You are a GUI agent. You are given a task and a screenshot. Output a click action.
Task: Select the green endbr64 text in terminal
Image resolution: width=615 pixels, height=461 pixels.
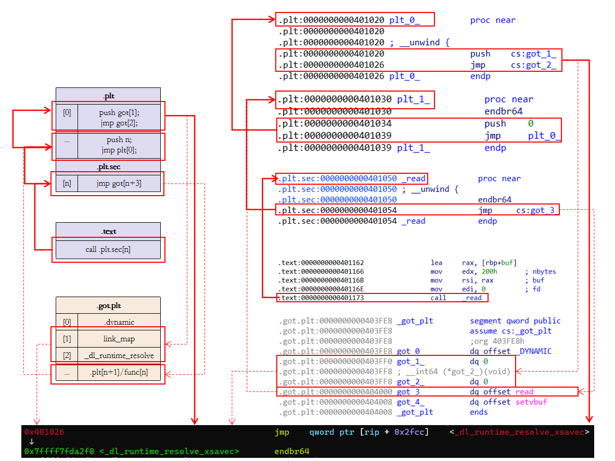pyautogui.click(x=291, y=451)
